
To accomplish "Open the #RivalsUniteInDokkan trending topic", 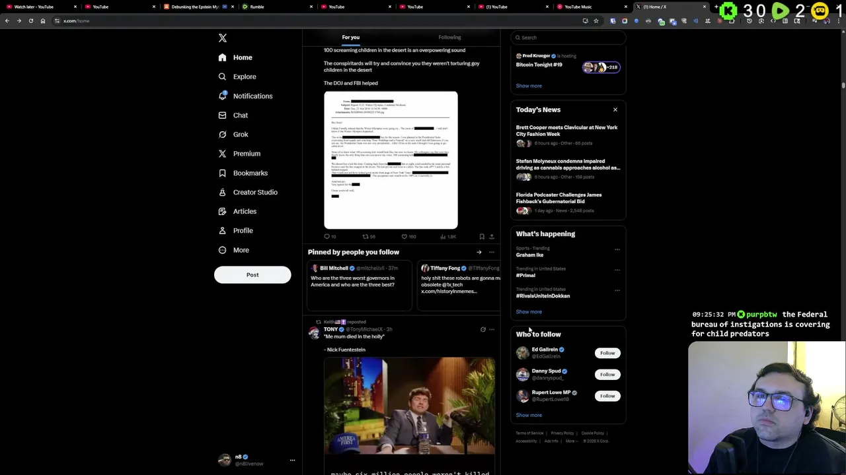I will coord(543,296).
